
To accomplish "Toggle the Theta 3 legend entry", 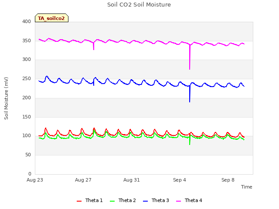I will [x=156, y=200].
